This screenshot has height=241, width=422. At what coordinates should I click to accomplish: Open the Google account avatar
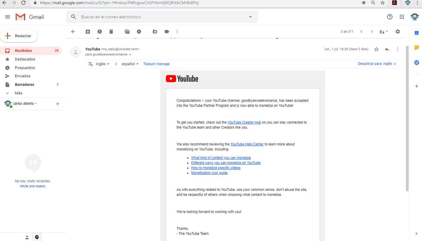coord(415,17)
